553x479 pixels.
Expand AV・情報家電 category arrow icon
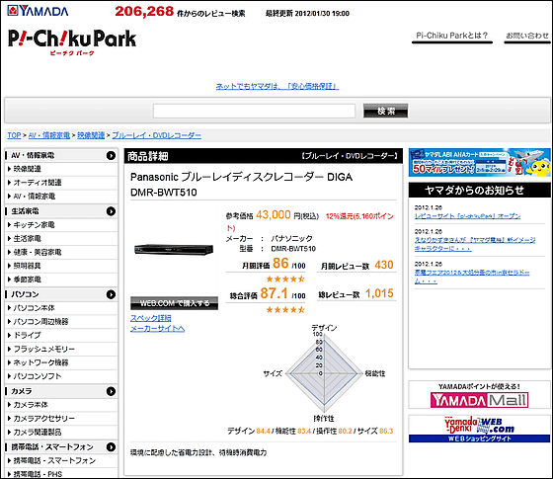[x=111, y=156]
